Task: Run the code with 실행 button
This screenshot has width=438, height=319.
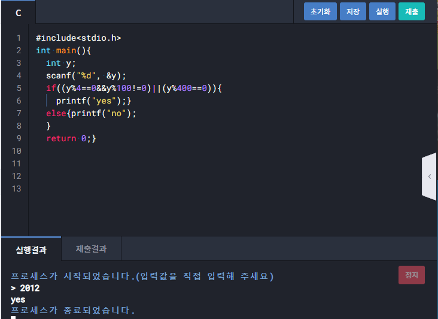Action: tap(382, 11)
